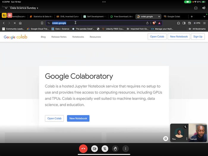Open the site settings icon in address bar

point(49,23)
